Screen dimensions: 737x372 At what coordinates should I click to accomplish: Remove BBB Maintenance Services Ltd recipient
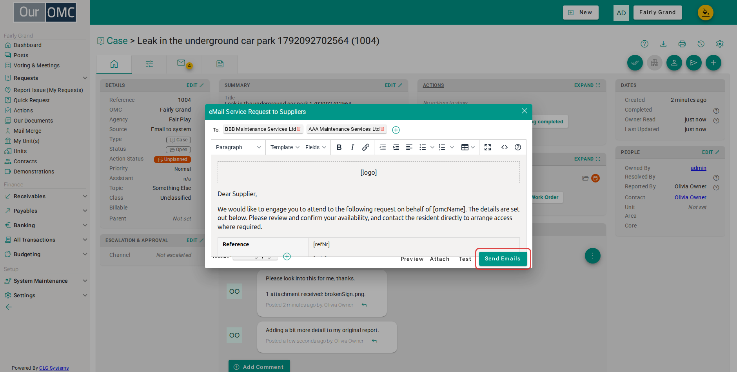point(299,129)
